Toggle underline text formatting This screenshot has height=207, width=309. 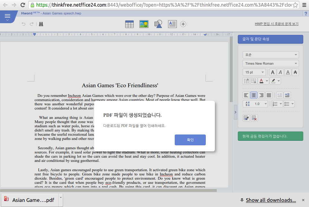pyautogui.click(x=288, y=72)
